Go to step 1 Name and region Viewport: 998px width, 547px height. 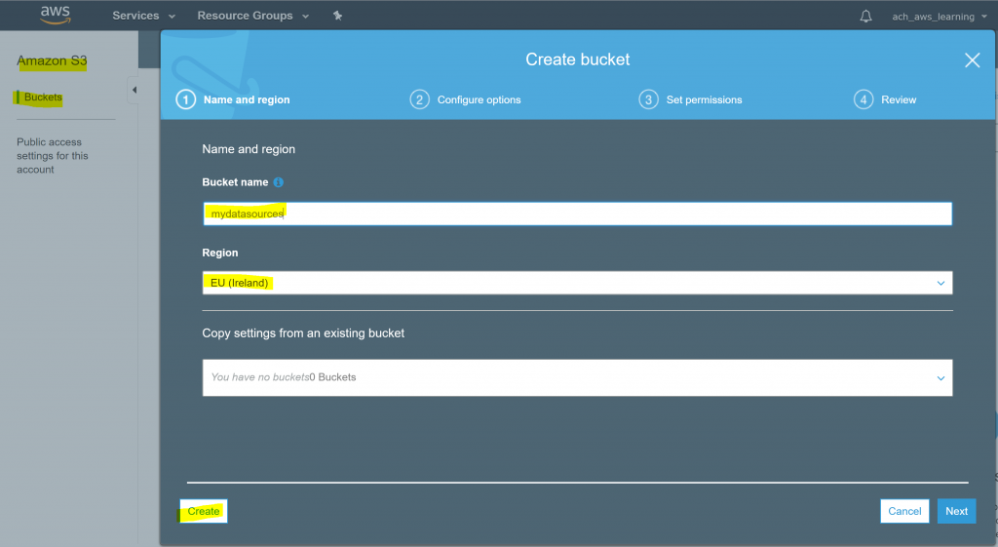(233, 100)
